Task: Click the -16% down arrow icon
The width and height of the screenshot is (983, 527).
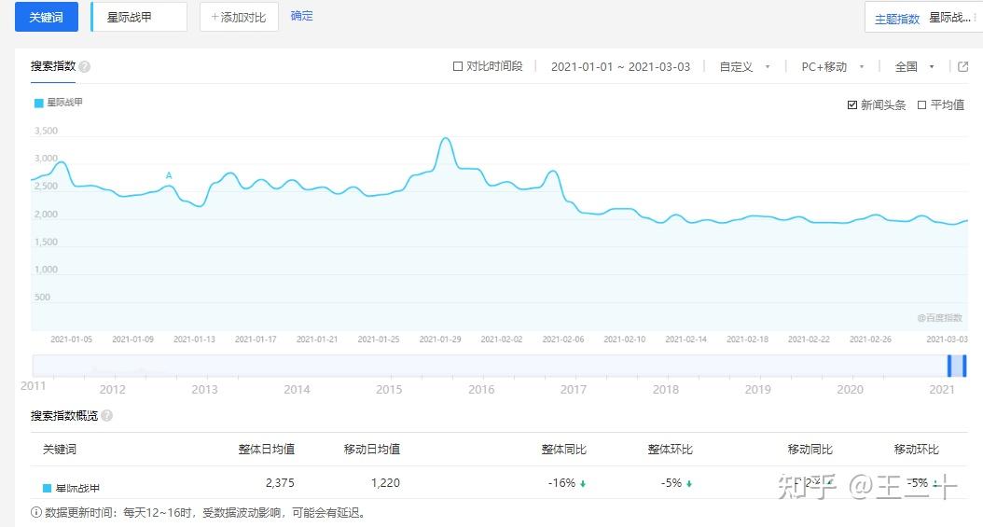Action: 583,484
